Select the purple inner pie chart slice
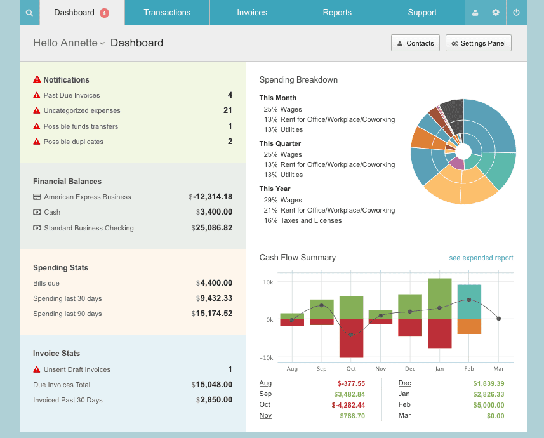 (x=457, y=164)
